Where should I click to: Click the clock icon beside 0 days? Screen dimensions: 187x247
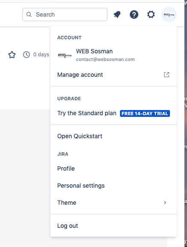pos(26,55)
